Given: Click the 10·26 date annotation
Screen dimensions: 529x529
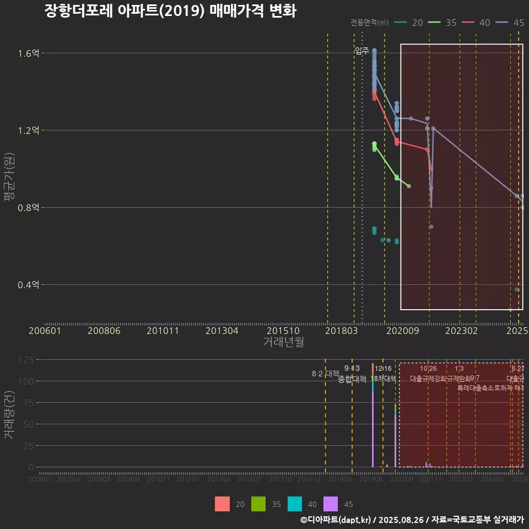Looking at the screenshot, I should (x=428, y=369).
